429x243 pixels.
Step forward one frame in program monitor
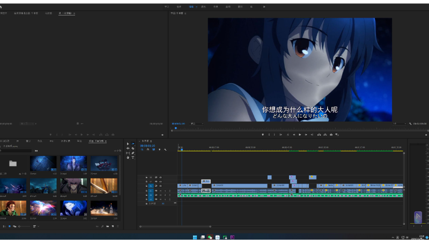point(306,135)
